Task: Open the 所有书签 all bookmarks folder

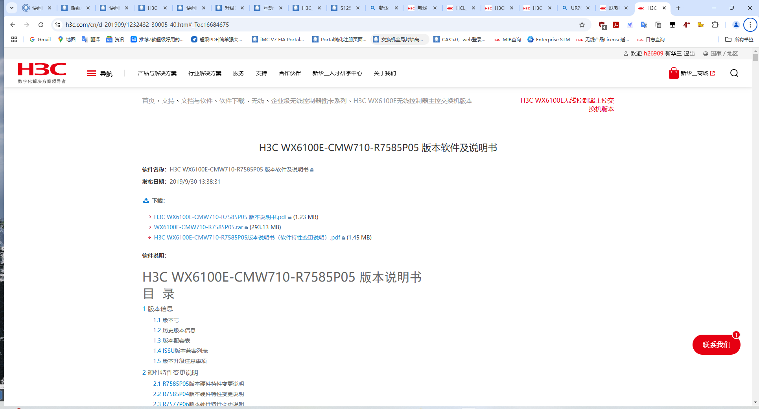Action: click(x=739, y=39)
